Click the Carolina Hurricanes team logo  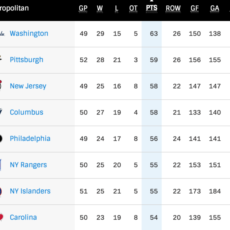(2, 217)
